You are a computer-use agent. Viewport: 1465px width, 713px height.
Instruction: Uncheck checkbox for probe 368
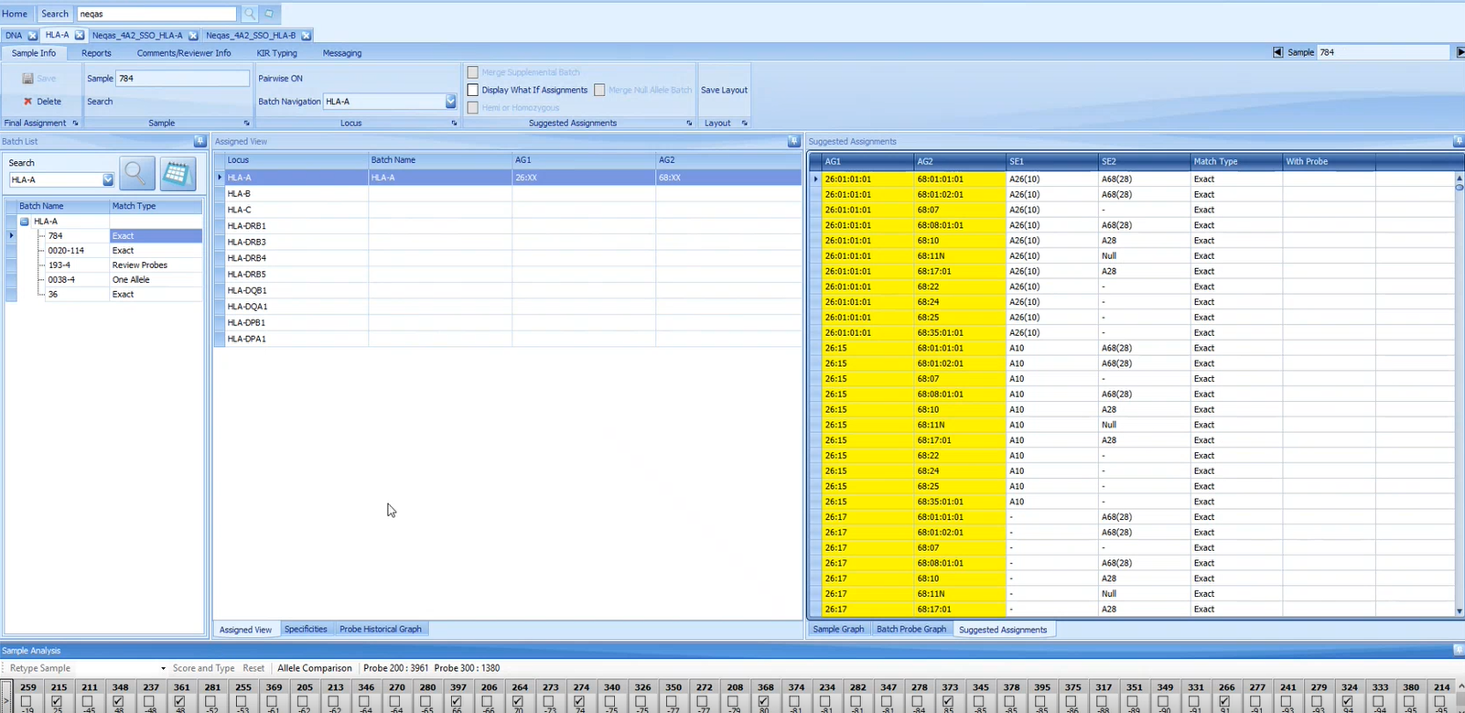point(763,702)
